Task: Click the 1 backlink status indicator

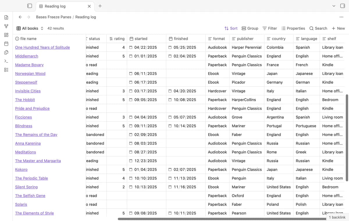Action: point(337,217)
